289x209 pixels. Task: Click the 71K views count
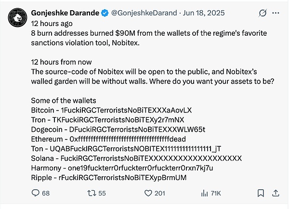(x=216, y=194)
